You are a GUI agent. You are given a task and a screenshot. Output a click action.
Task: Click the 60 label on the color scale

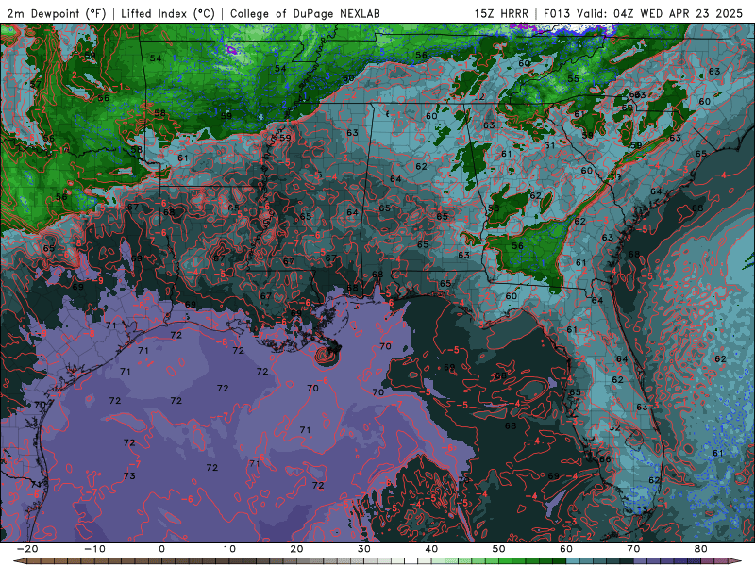566,549
